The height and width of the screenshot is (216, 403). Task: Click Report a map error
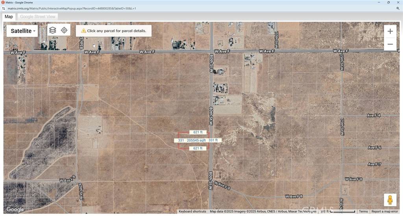pyautogui.click(x=385, y=212)
